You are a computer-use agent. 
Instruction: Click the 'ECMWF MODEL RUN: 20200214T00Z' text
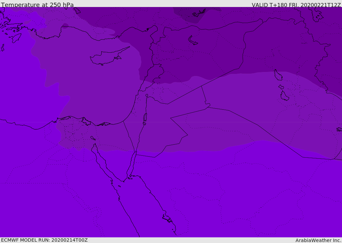(x=44, y=240)
